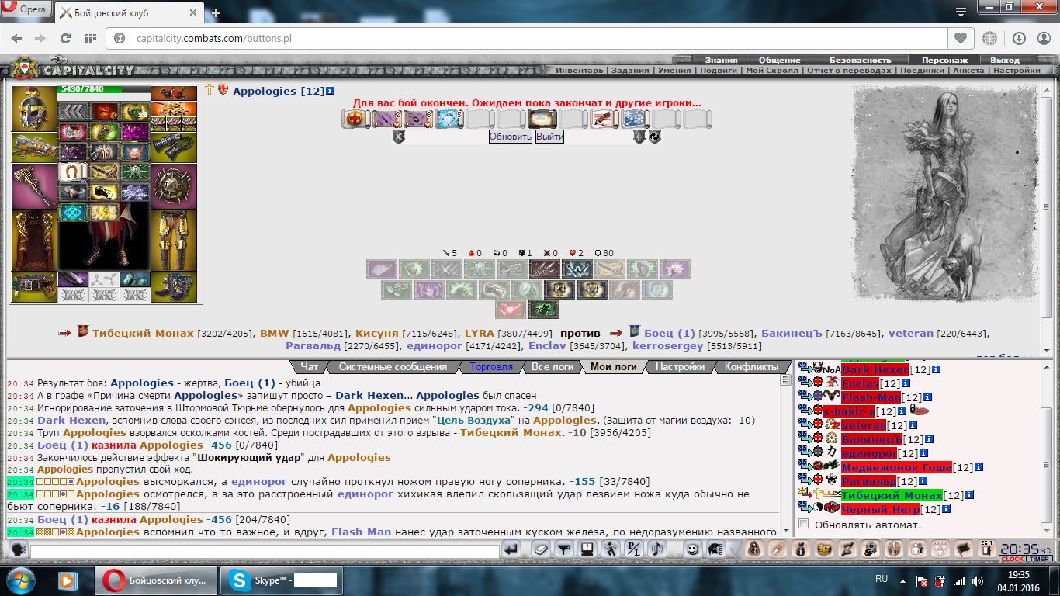Open info icon for Dark Hexen
1060x596 pixels.
(x=936, y=369)
